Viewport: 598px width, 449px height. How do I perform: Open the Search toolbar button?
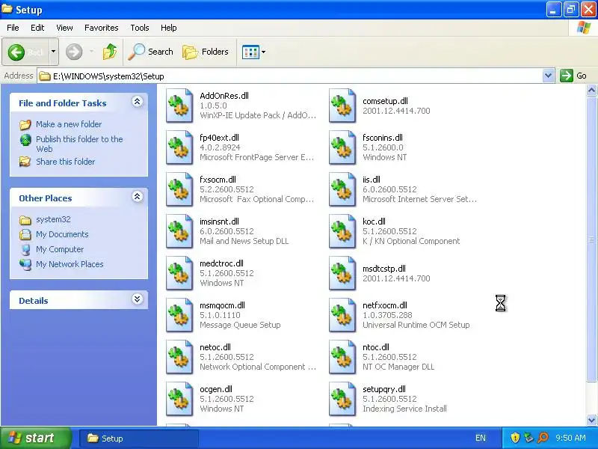coord(151,52)
